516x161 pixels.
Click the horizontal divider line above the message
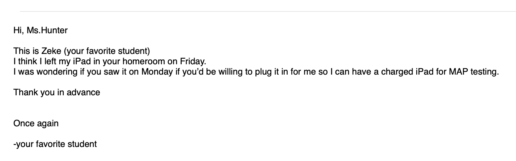[268, 11]
